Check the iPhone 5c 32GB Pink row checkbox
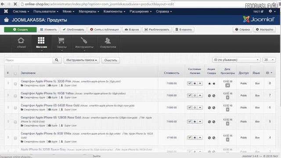 tap(15, 84)
